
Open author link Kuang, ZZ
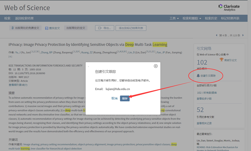click(x=87, y=52)
